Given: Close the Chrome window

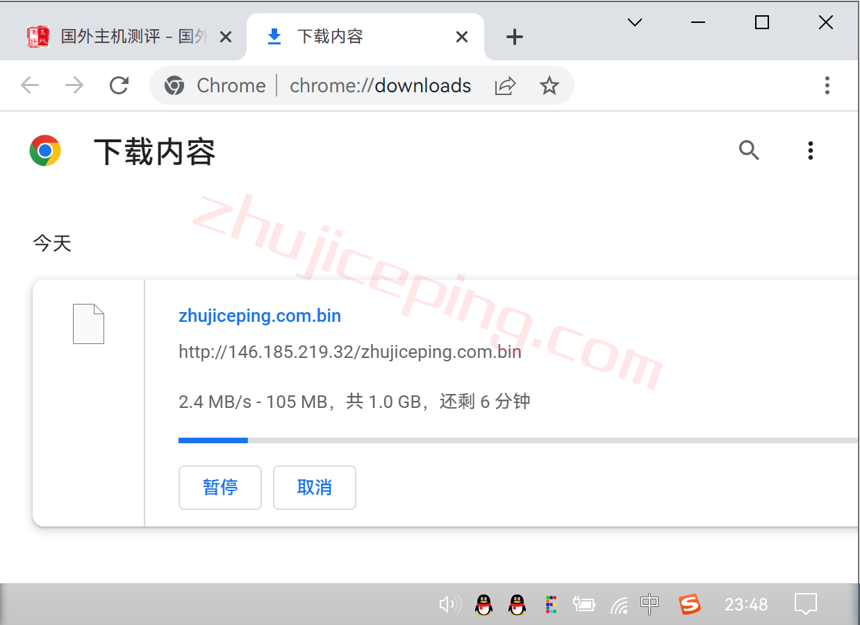Looking at the screenshot, I should click(826, 22).
